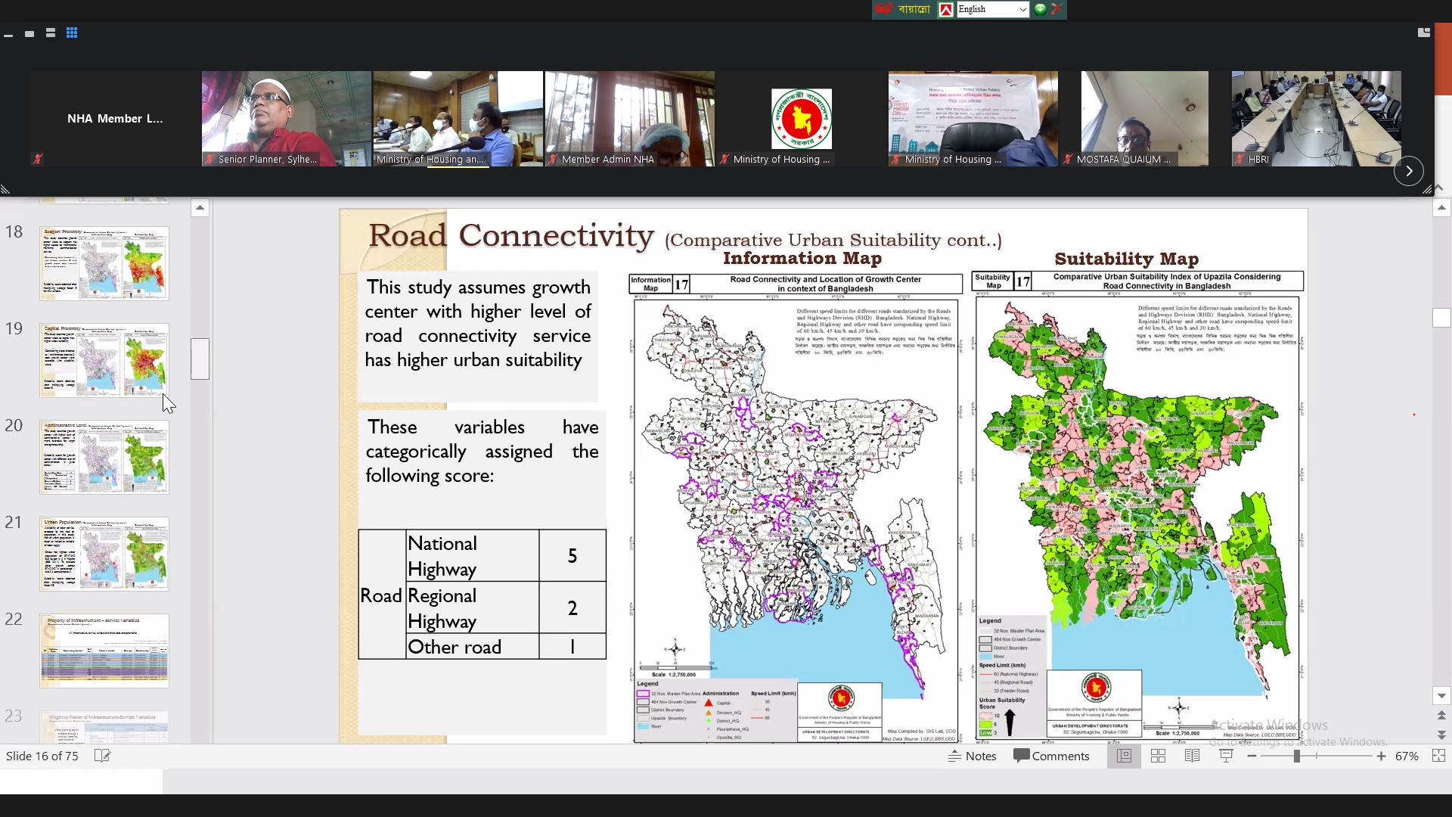
Task: Click Normal view icon in status bar
Action: pos(1125,756)
